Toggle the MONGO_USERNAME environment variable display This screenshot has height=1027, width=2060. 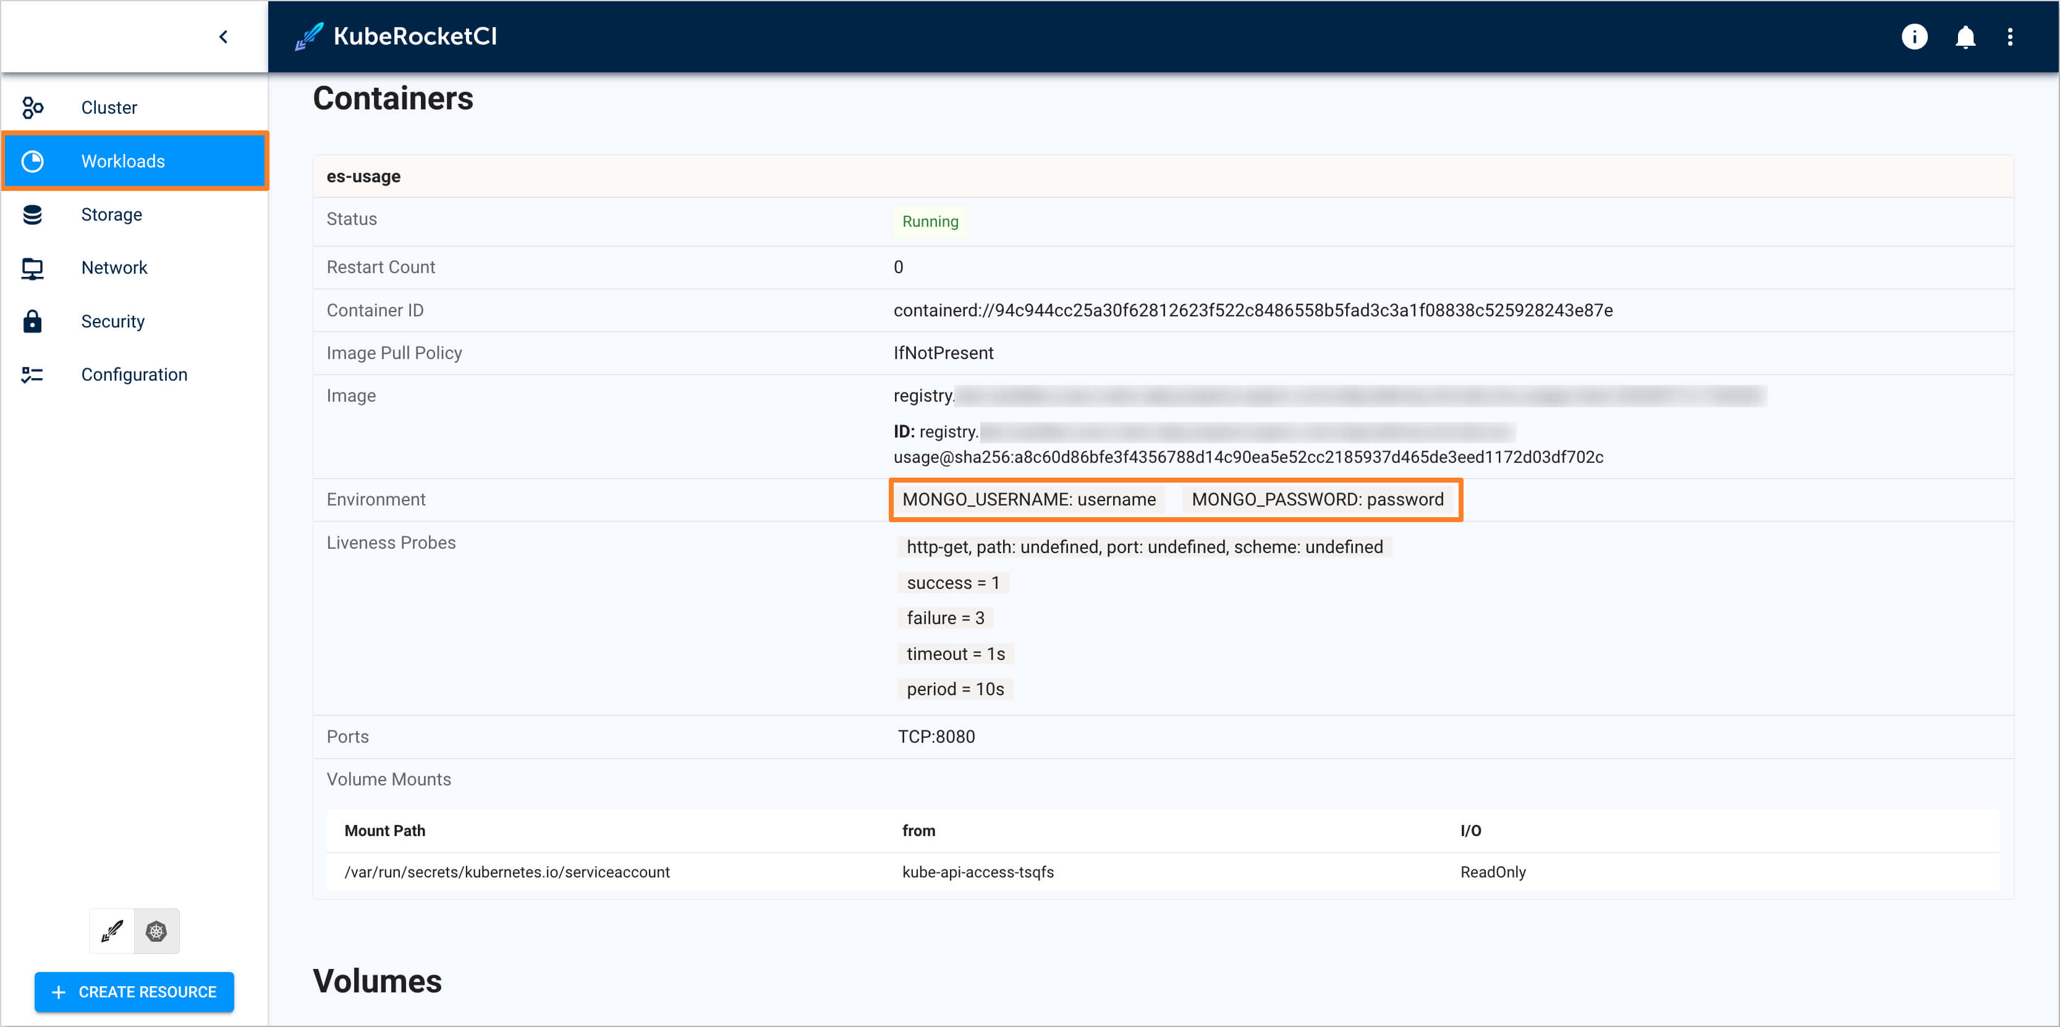coord(1030,499)
